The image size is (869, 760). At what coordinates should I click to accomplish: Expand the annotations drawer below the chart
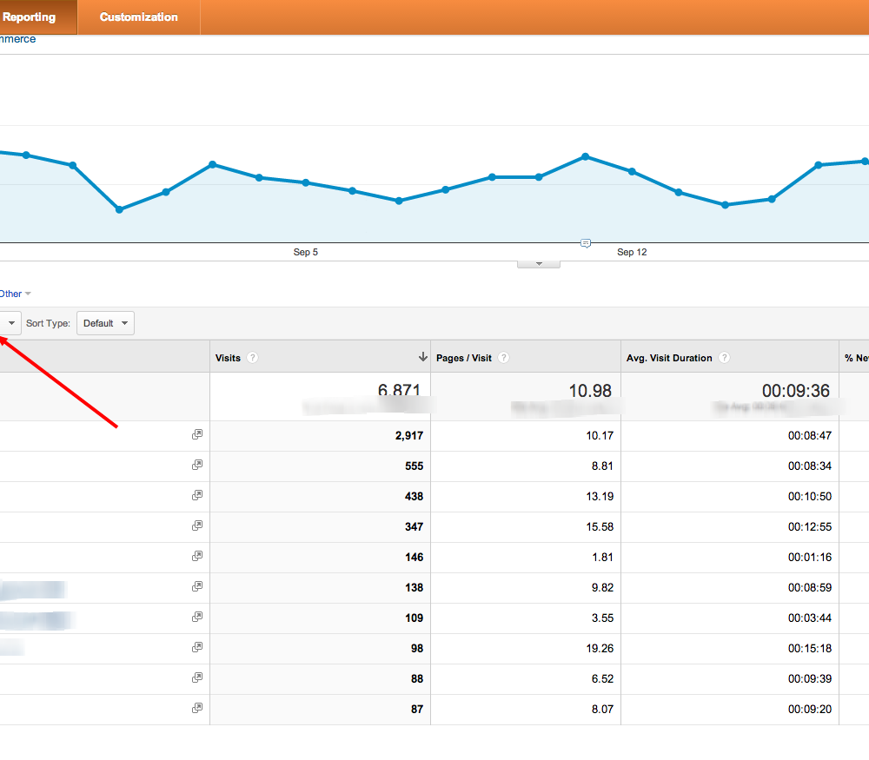pos(539,263)
